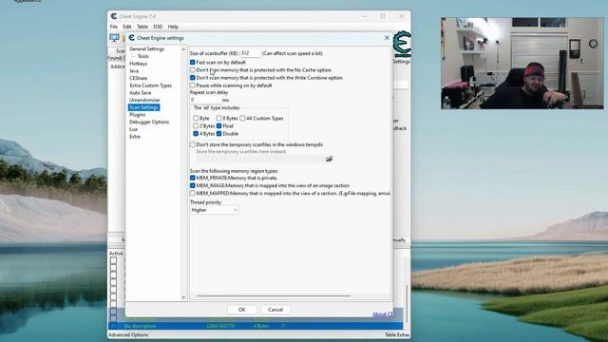This screenshot has height=342, width=608.
Task: Check the Byte type checkbox
Action: [196, 118]
